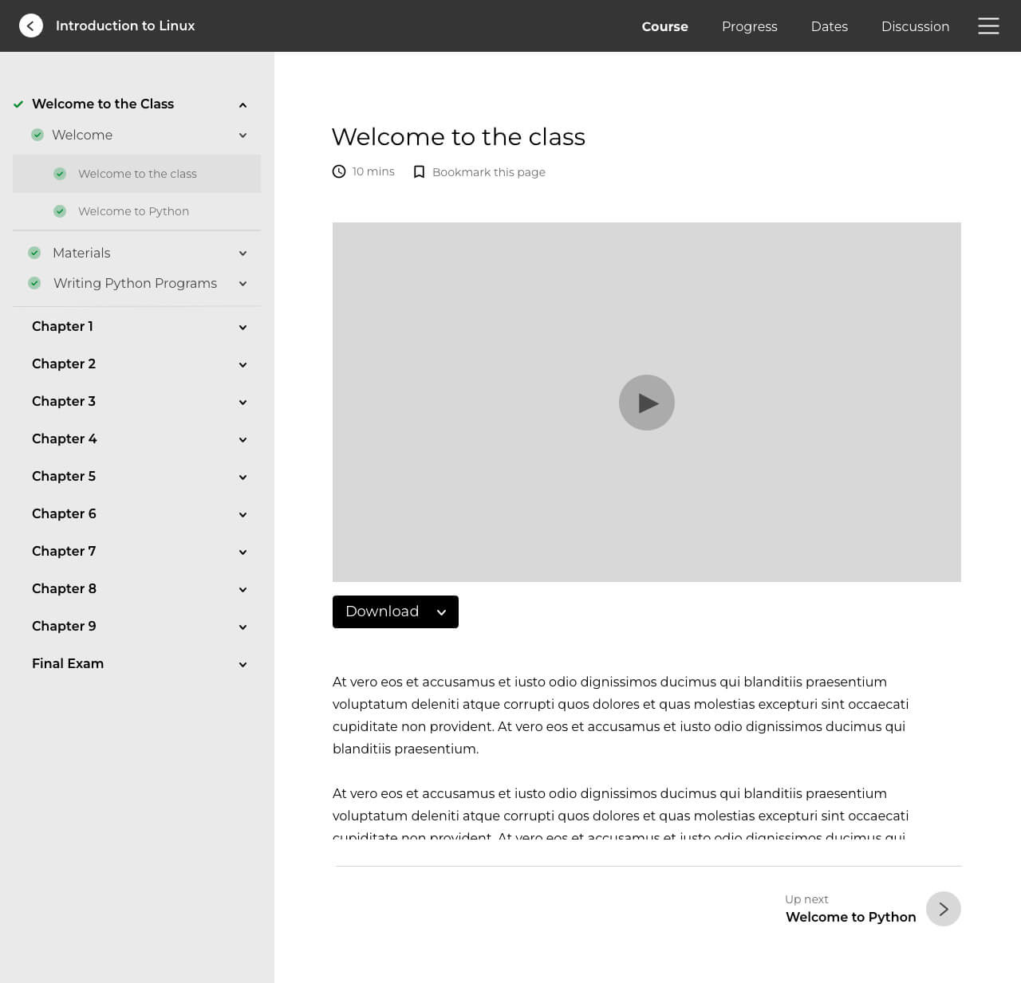Expand the Materials chevron
Image resolution: width=1021 pixels, height=983 pixels.
(242, 254)
